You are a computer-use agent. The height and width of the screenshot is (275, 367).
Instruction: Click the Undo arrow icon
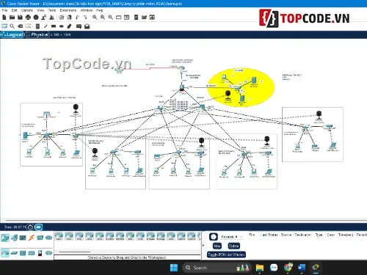pyautogui.click(x=77, y=18)
